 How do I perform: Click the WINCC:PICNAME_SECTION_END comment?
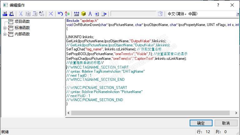pos(95,100)
